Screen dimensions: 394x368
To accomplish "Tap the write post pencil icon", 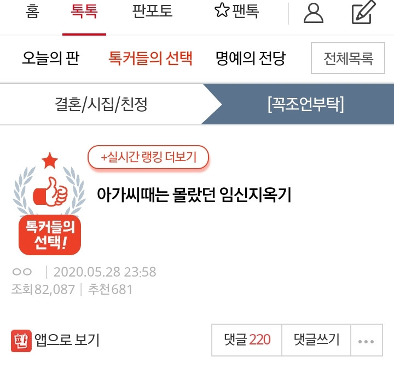I will (363, 12).
